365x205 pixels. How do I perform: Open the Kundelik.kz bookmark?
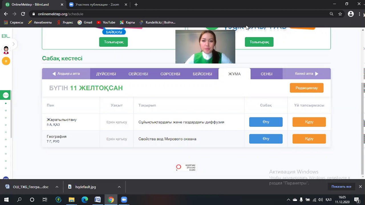[x=157, y=22]
